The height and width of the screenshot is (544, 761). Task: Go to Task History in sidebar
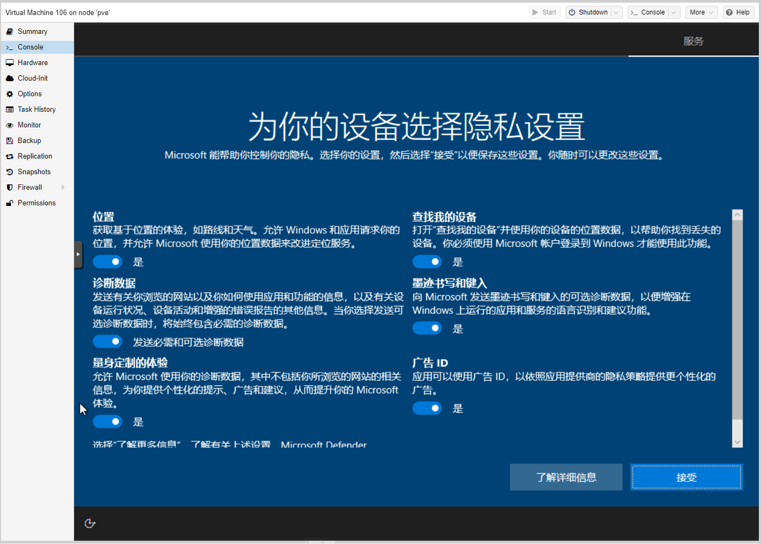37,110
